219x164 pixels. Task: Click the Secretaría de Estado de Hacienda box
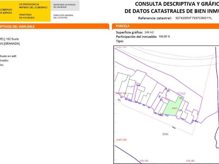[x=65, y=5]
